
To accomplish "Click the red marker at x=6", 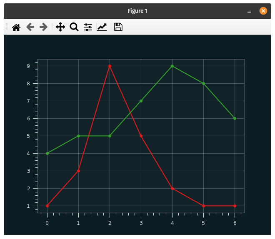I will [235, 206].
